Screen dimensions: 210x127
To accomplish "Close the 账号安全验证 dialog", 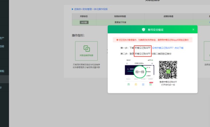I will pos(193,30).
